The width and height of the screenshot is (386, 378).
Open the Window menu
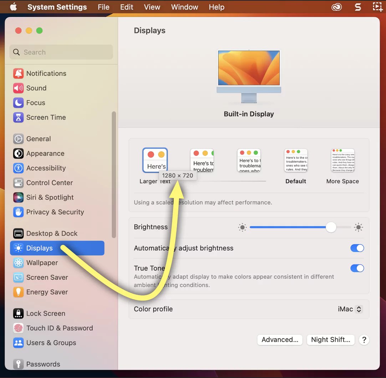tap(184, 7)
